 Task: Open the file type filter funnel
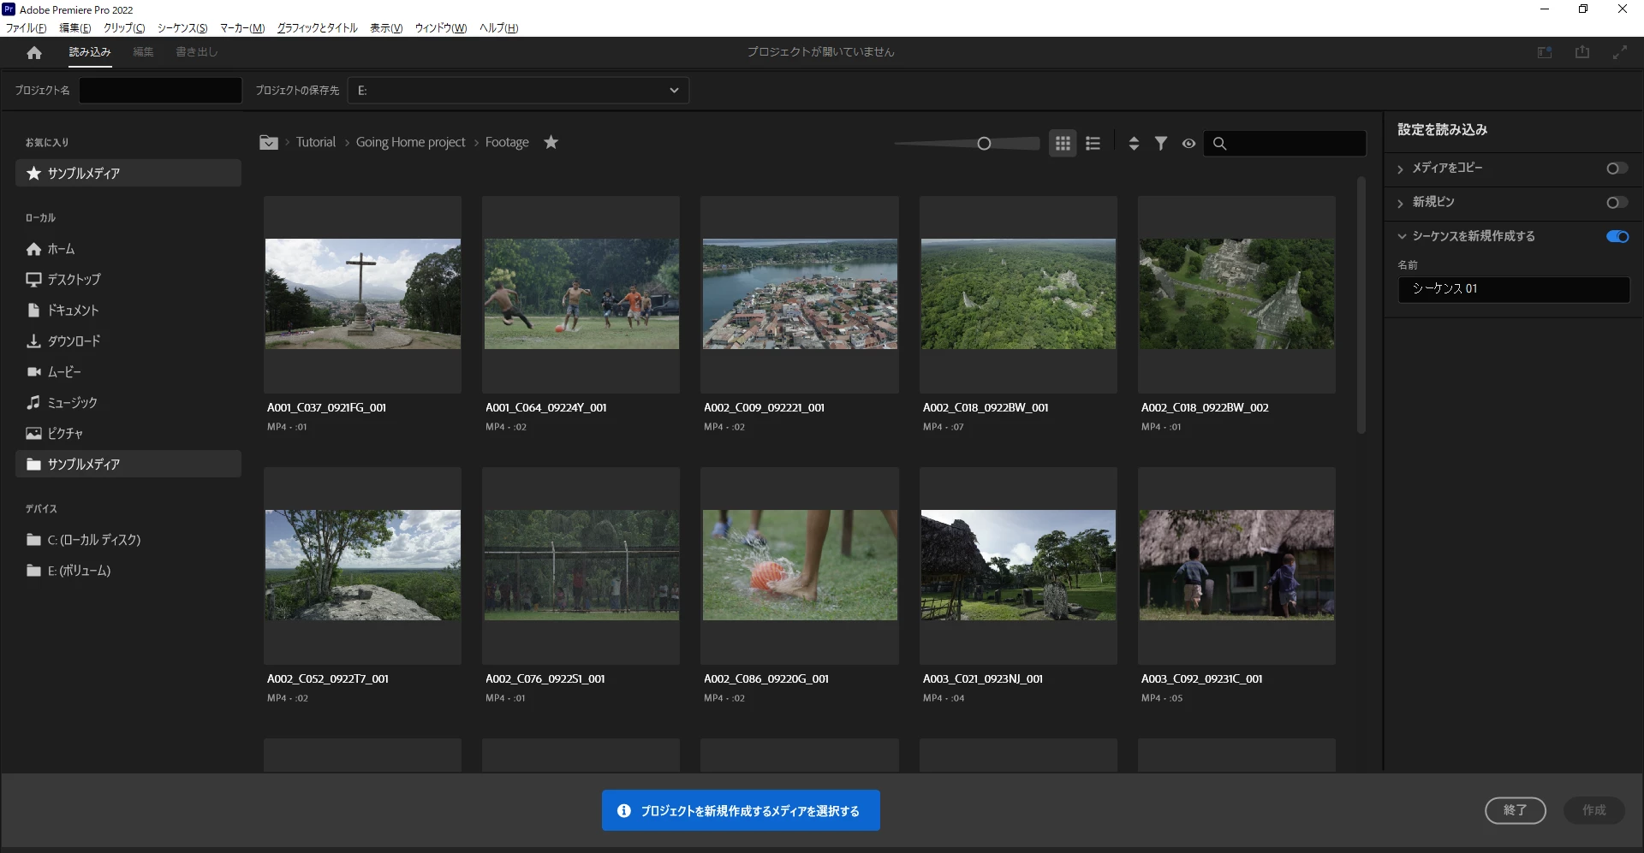coord(1160,144)
